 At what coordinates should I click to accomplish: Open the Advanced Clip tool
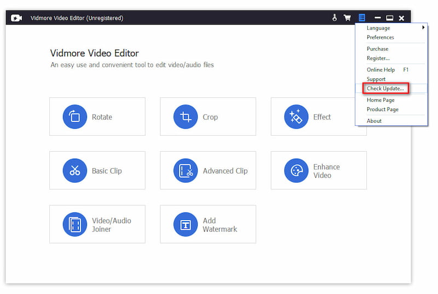tap(186, 171)
